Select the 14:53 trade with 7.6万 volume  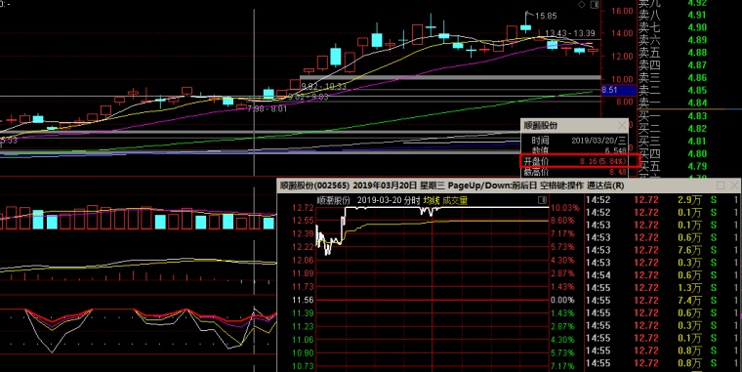(663, 250)
